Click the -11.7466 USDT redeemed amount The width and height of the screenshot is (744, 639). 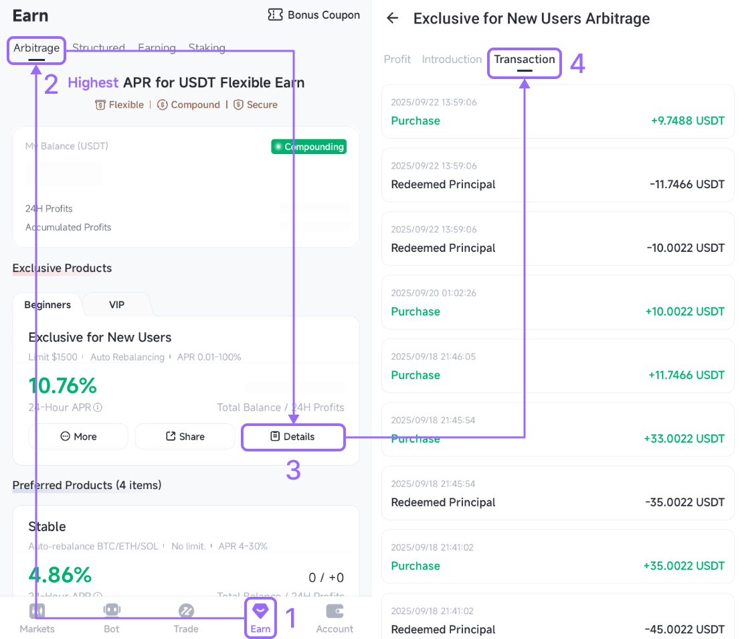click(x=687, y=184)
